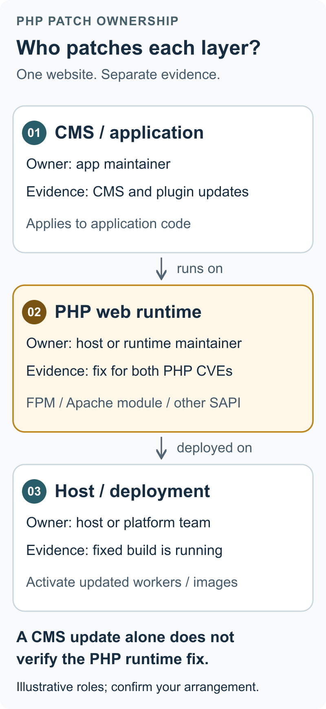This screenshot has height=709, width=326.
Task: Select 'Owner: host or runtime maintainer'
Action: point(134,343)
